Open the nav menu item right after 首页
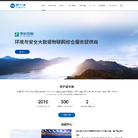The image size is (138, 138). point(52,6)
